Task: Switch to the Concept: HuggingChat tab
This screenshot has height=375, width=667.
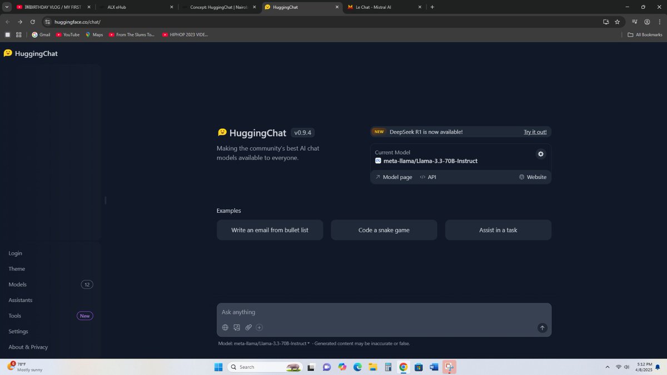Action: 219,7
